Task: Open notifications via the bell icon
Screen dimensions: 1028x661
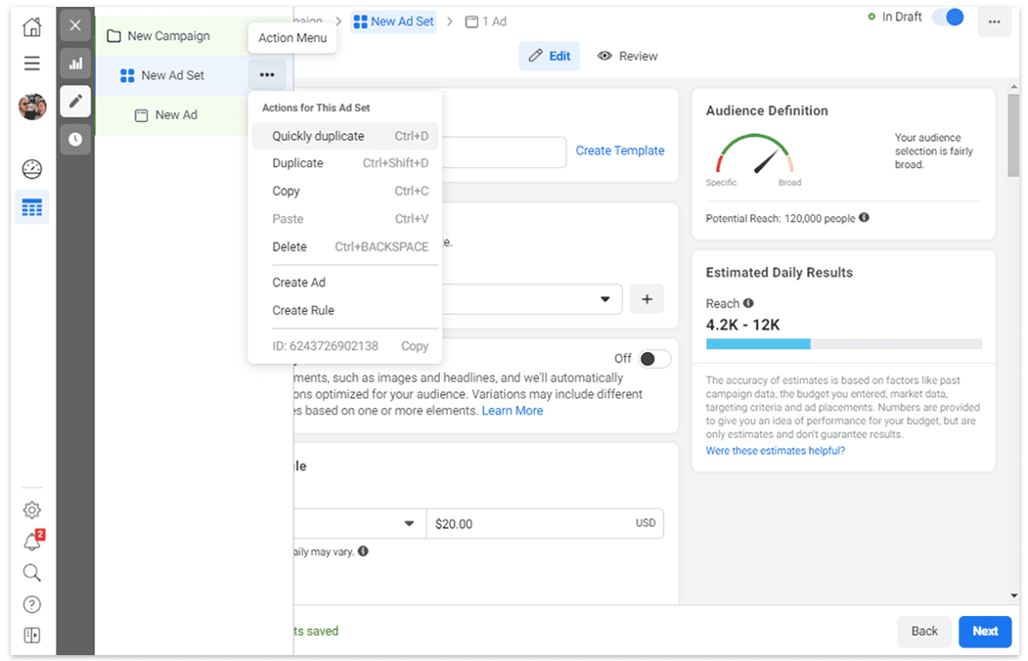Action: pyautogui.click(x=32, y=541)
